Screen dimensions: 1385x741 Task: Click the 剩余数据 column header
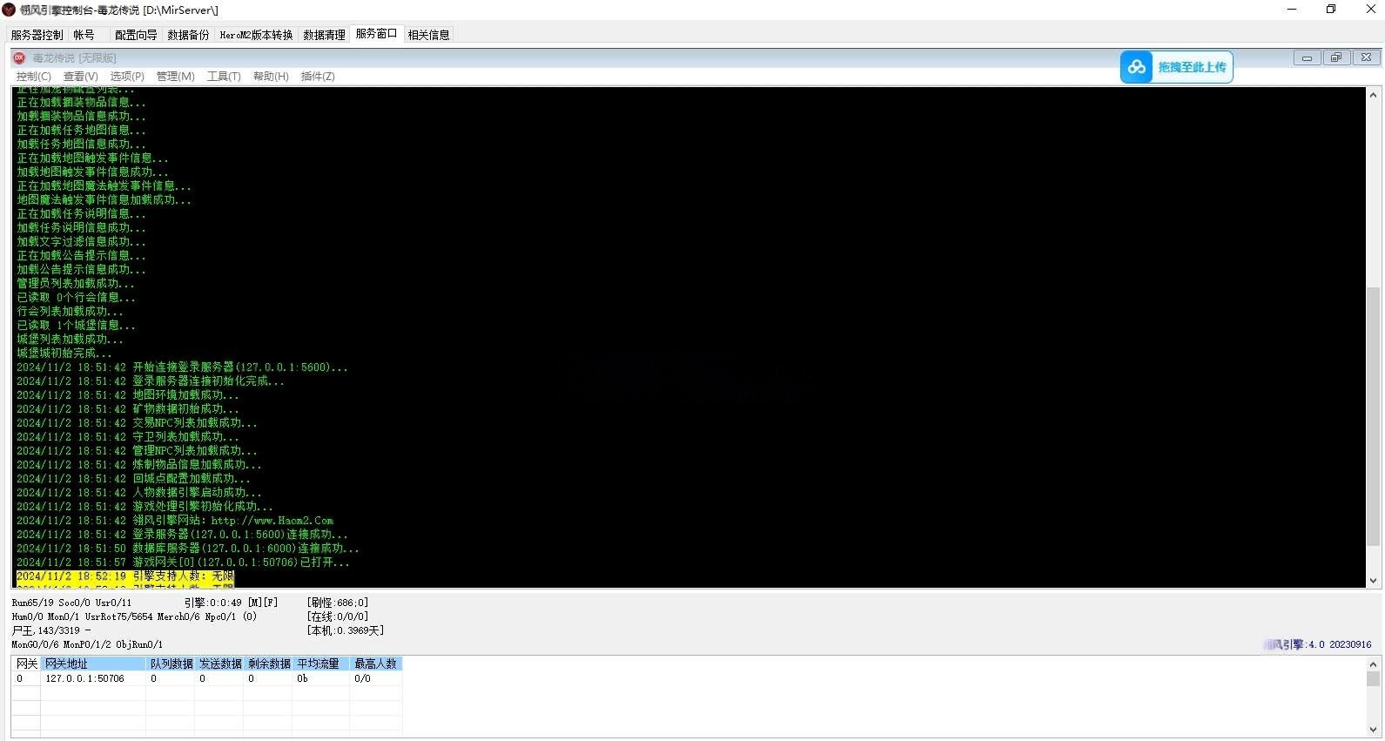tap(268, 664)
